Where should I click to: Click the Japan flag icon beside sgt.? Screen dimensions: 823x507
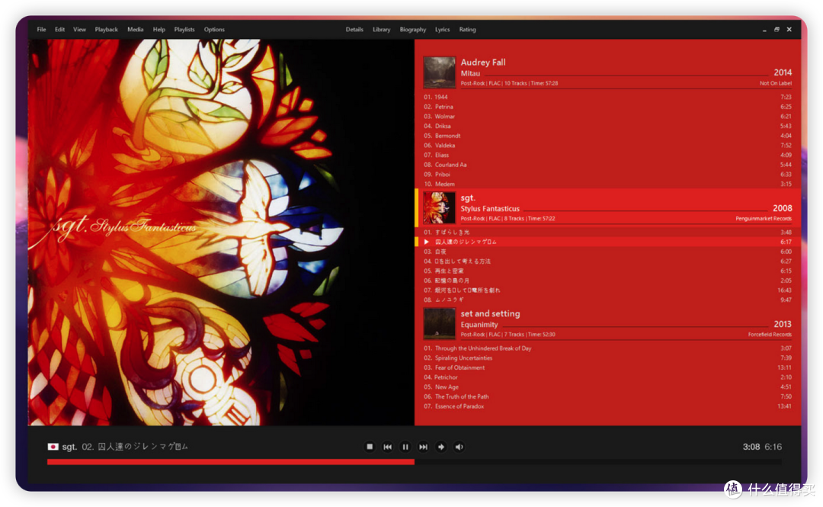(x=53, y=447)
